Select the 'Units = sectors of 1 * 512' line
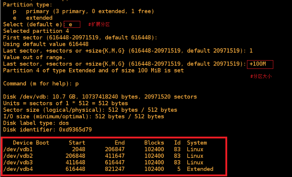The image size is (292, 177). pyautogui.click(x=66, y=103)
